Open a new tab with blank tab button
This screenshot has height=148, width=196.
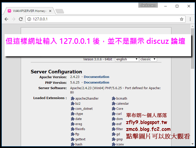(x=60, y=11)
